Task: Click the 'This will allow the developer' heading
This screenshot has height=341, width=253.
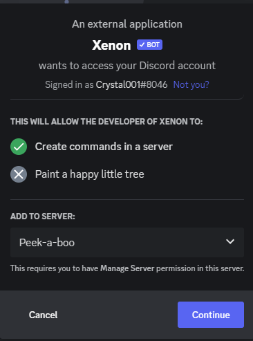Action: point(106,122)
